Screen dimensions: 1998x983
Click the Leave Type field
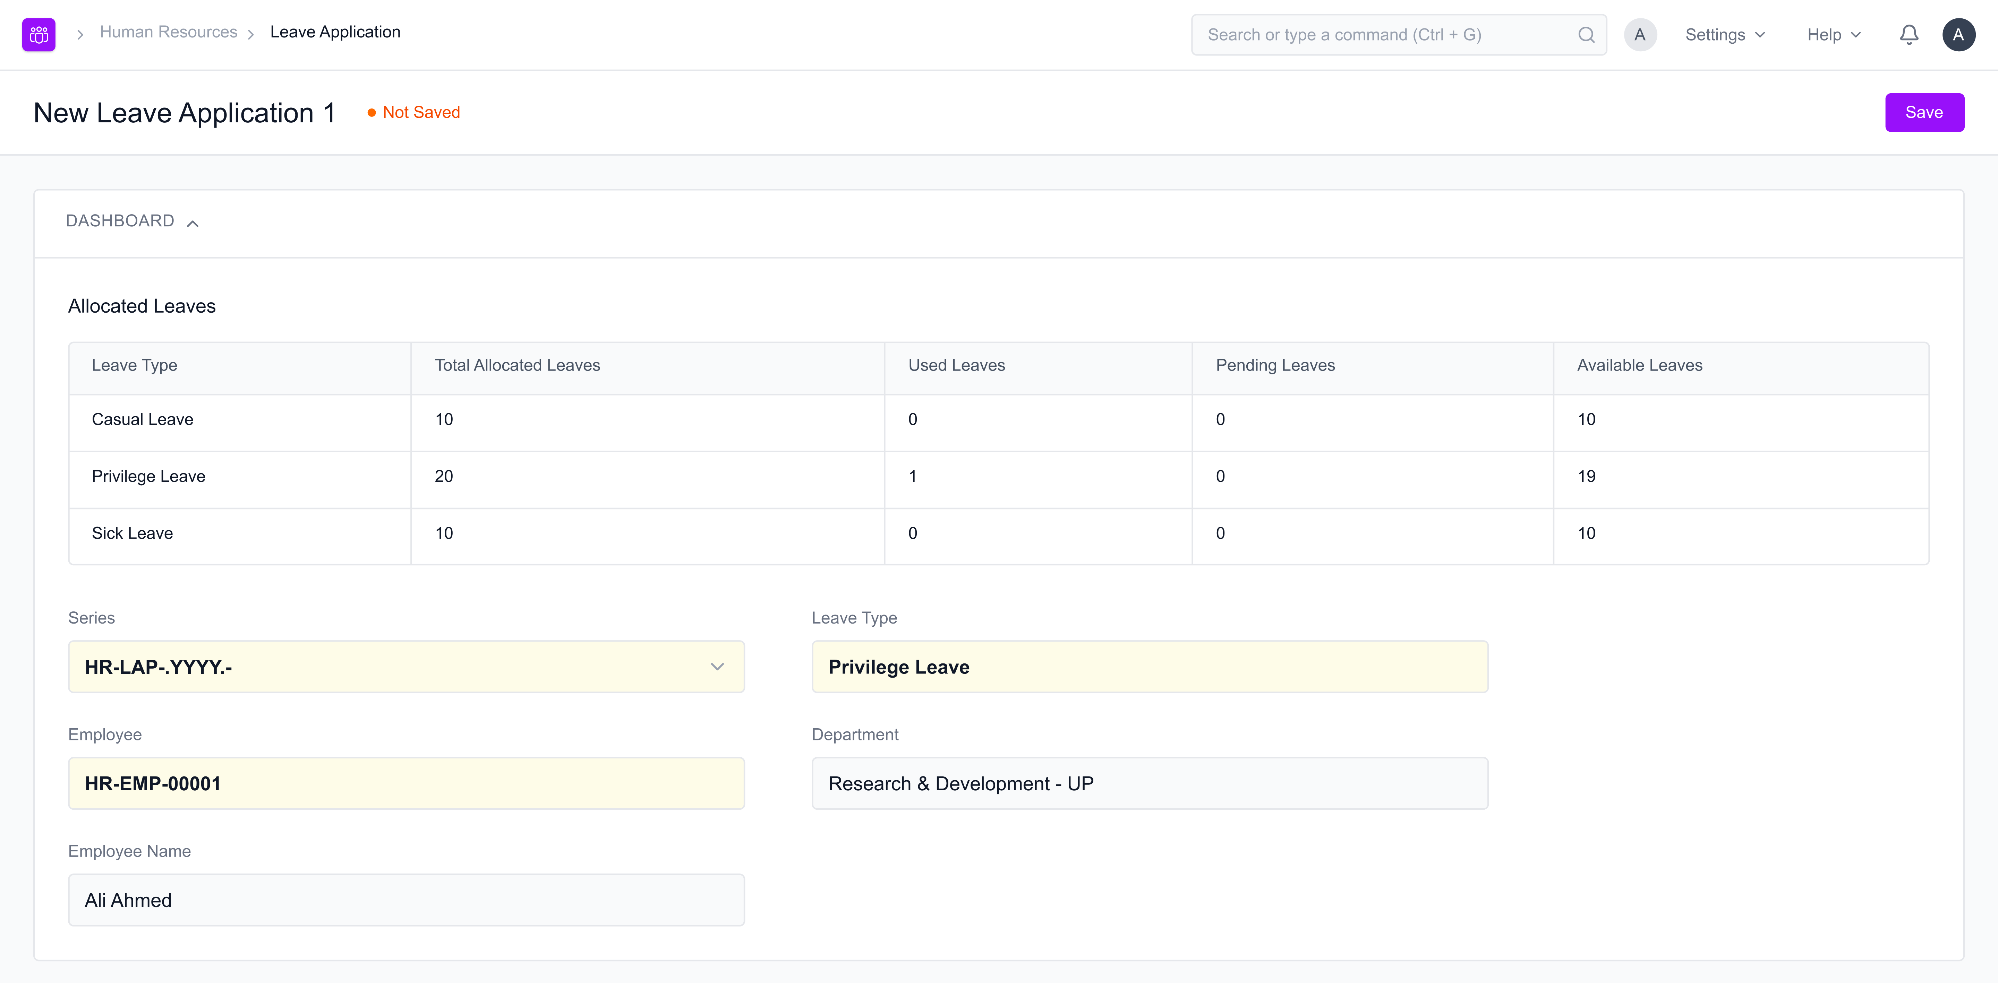(x=1150, y=667)
